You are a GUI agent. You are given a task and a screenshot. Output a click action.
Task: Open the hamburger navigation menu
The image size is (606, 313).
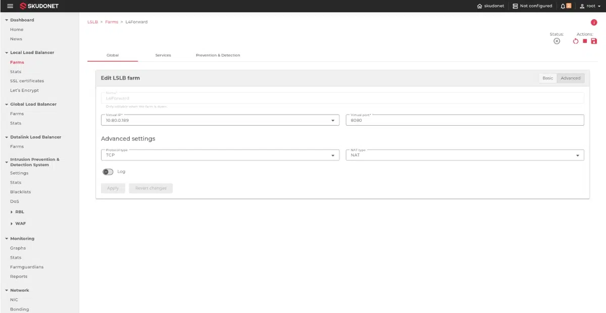[10, 6]
